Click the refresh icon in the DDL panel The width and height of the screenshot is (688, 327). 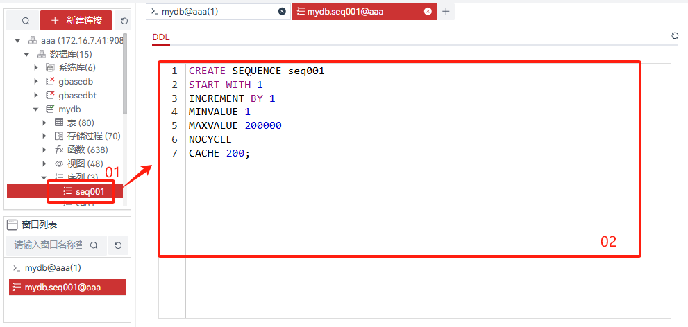675,35
